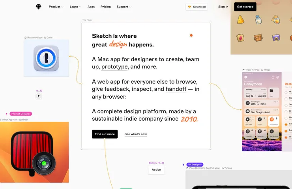Click the purple tin can icon
Viewport: 292px width, 189px height.
(x=276, y=38)
